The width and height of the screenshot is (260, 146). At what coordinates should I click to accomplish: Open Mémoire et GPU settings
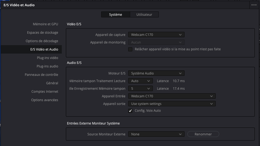pos(45,24)
